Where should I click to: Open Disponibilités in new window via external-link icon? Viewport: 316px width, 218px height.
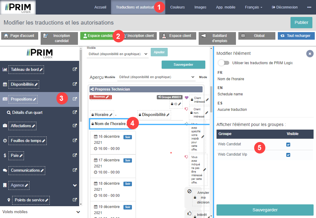75,84
